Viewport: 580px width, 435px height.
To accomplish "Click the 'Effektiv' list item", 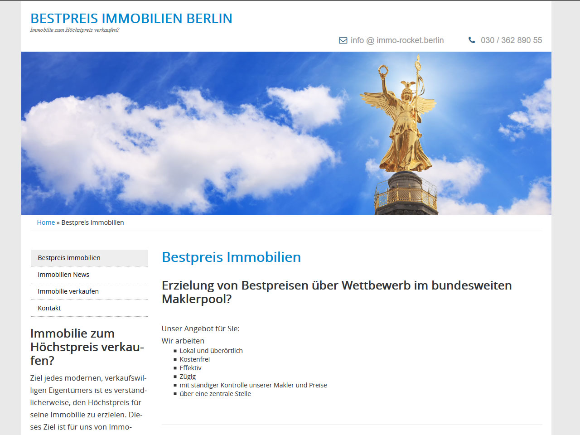I will coord(190,368).
